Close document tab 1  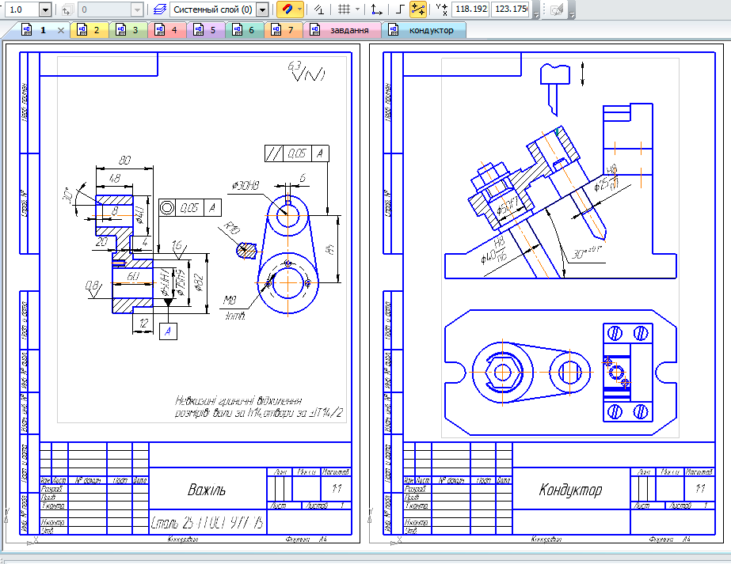coord(61,30)
